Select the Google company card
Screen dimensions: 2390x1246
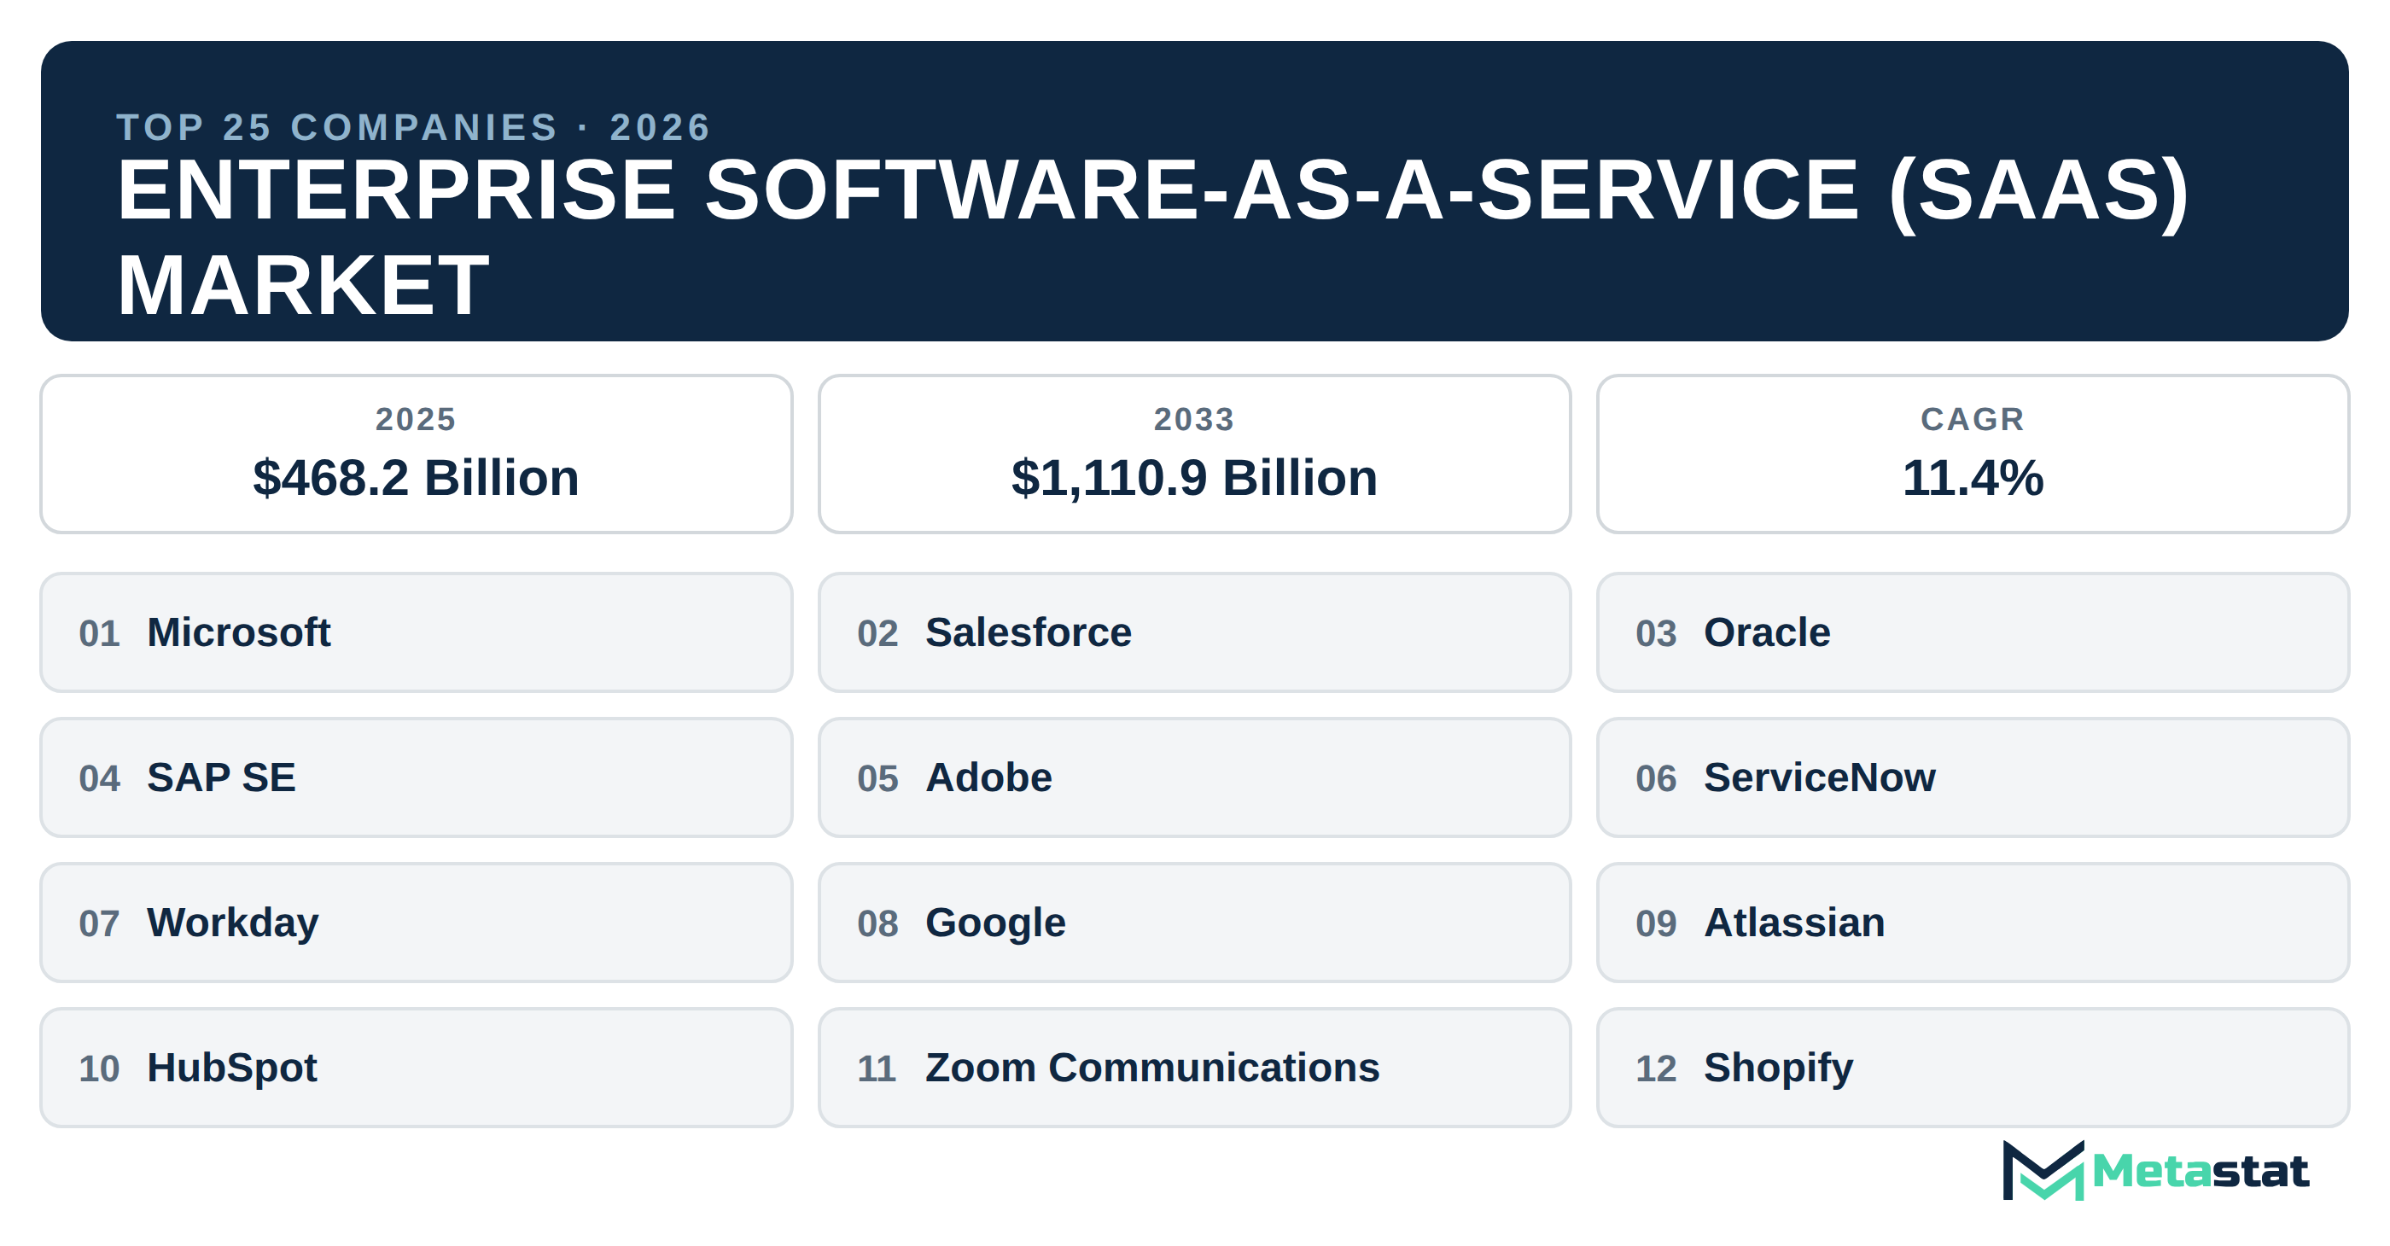point(1194,923)
